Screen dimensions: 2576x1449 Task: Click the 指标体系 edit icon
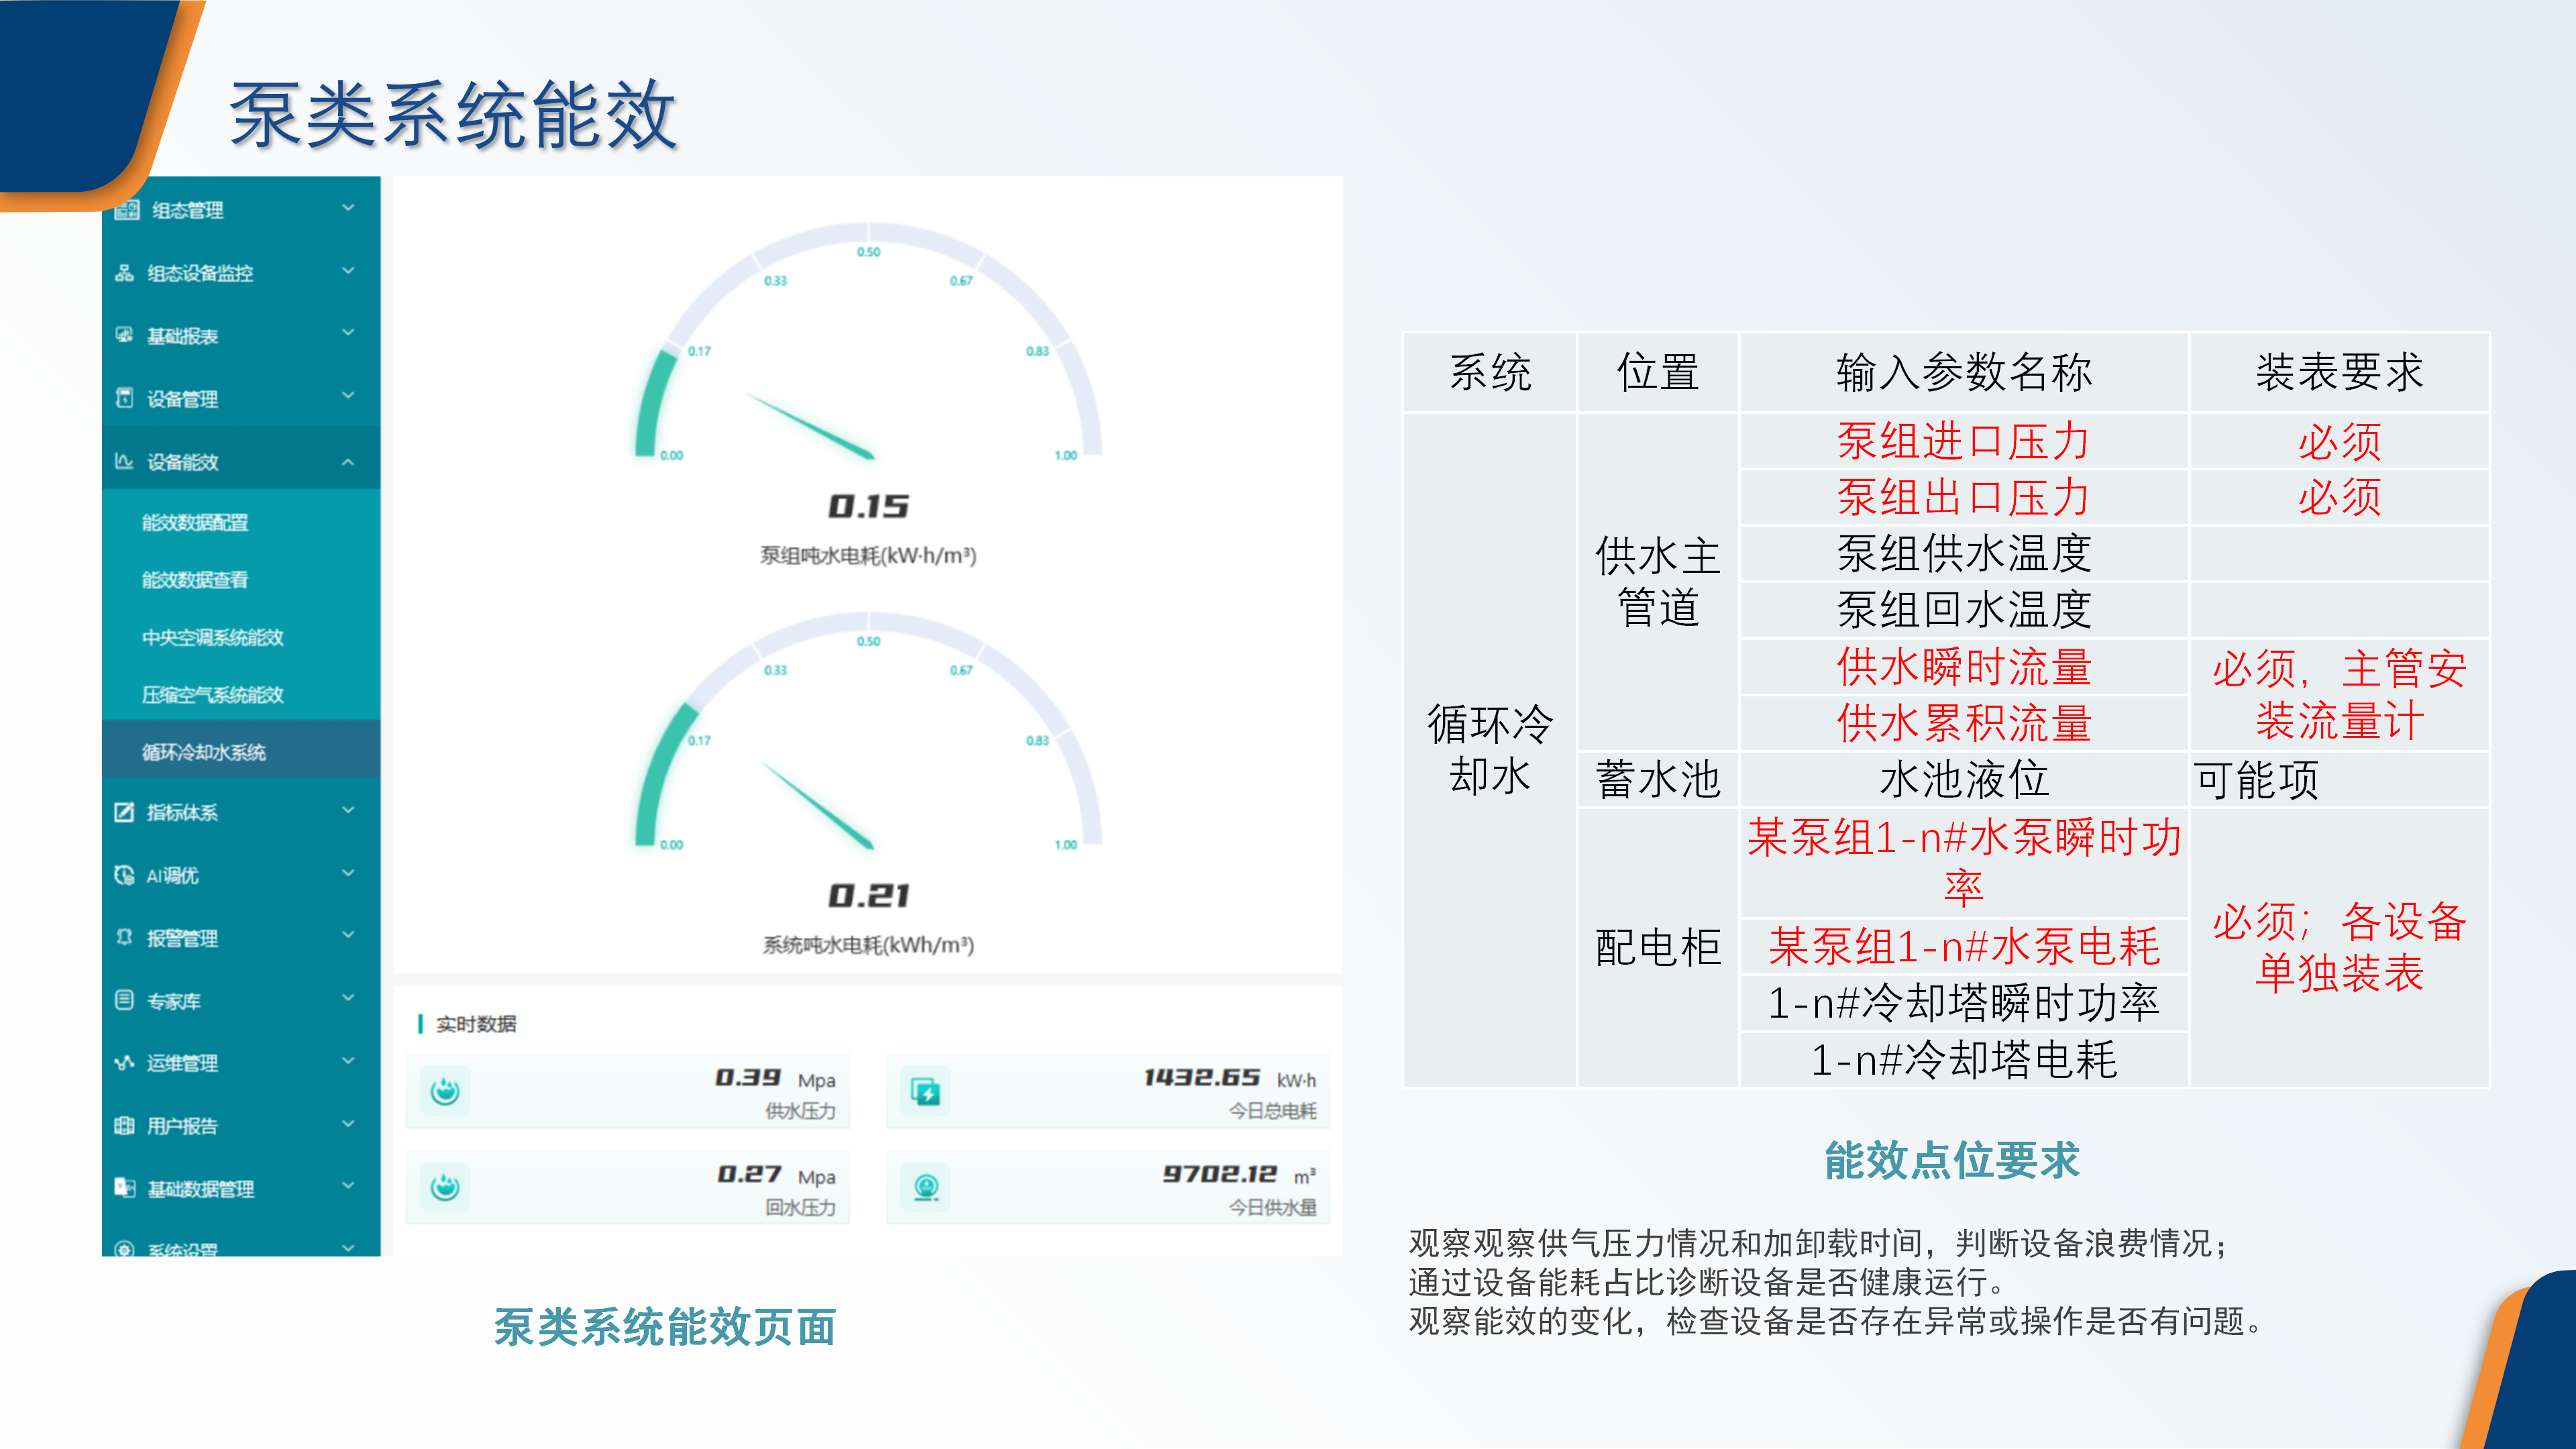pos(124,812)
